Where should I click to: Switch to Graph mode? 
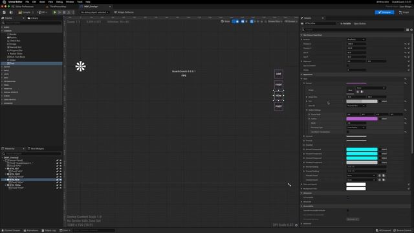click(x=404, y=12)
